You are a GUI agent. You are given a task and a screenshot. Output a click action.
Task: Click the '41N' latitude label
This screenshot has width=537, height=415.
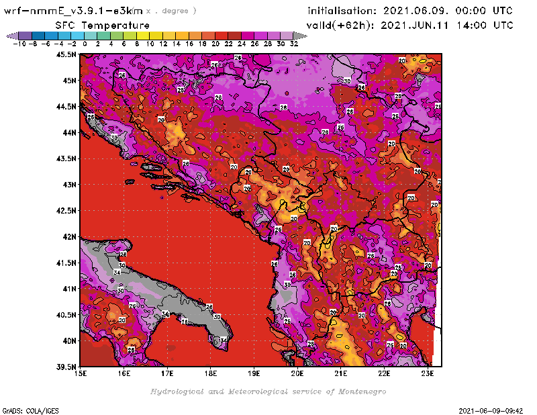69,289
